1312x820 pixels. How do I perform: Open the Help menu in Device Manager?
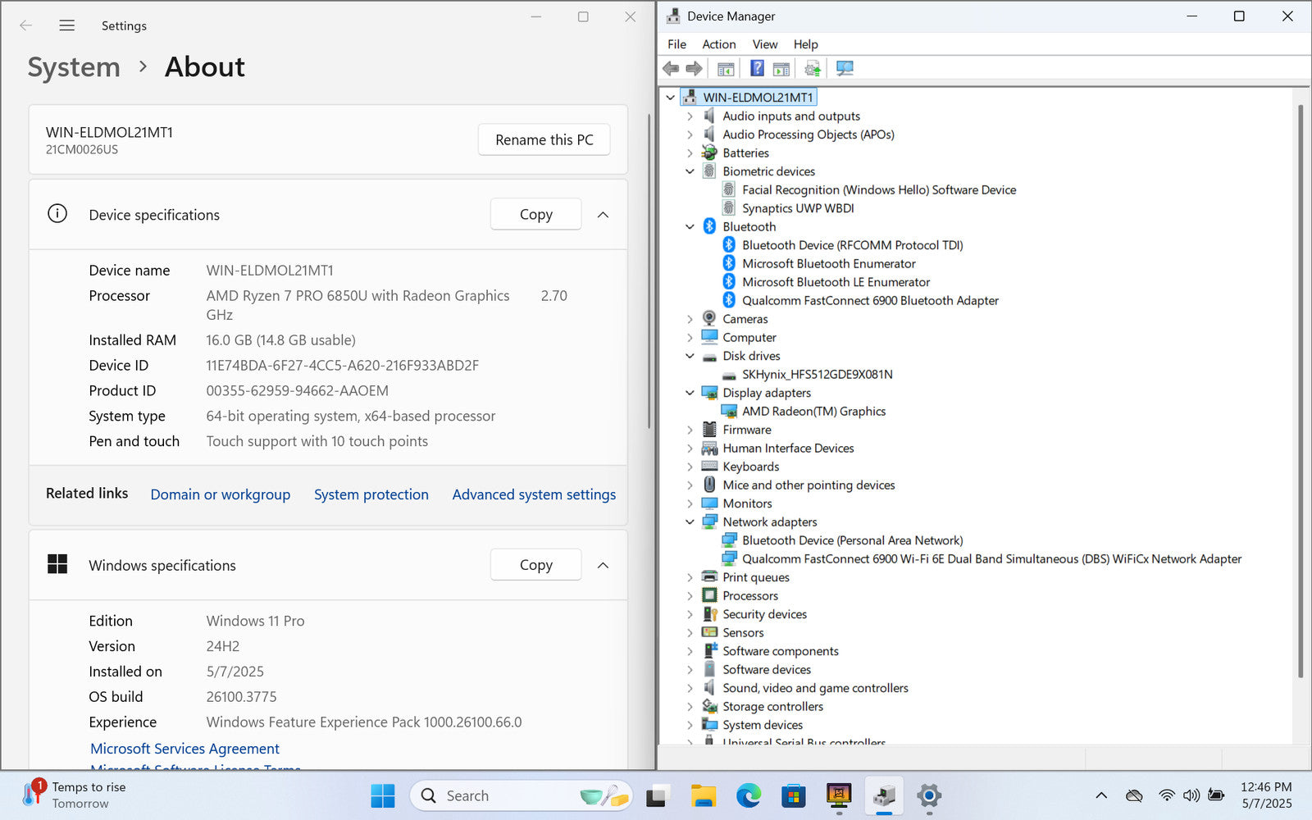coord(805,44)
